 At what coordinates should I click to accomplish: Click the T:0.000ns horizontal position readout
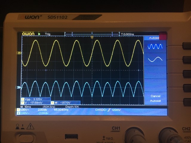coord(127,34)
